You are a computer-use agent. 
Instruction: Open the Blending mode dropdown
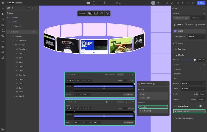193,83
